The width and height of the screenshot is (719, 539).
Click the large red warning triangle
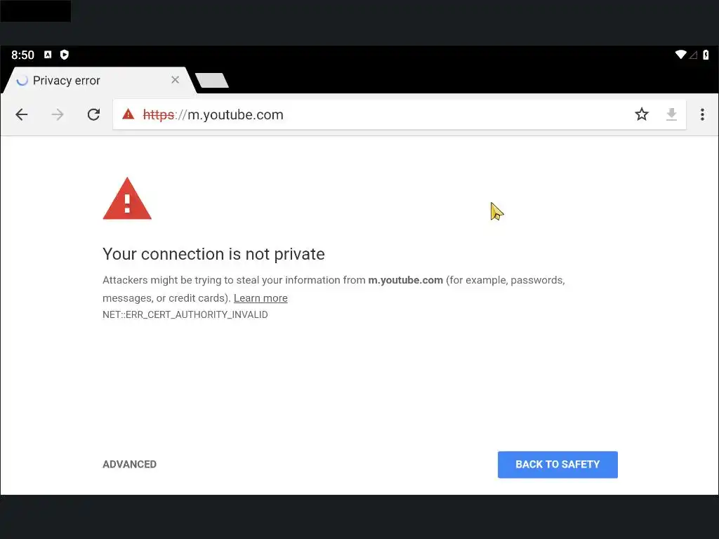[x=127, y=199]
